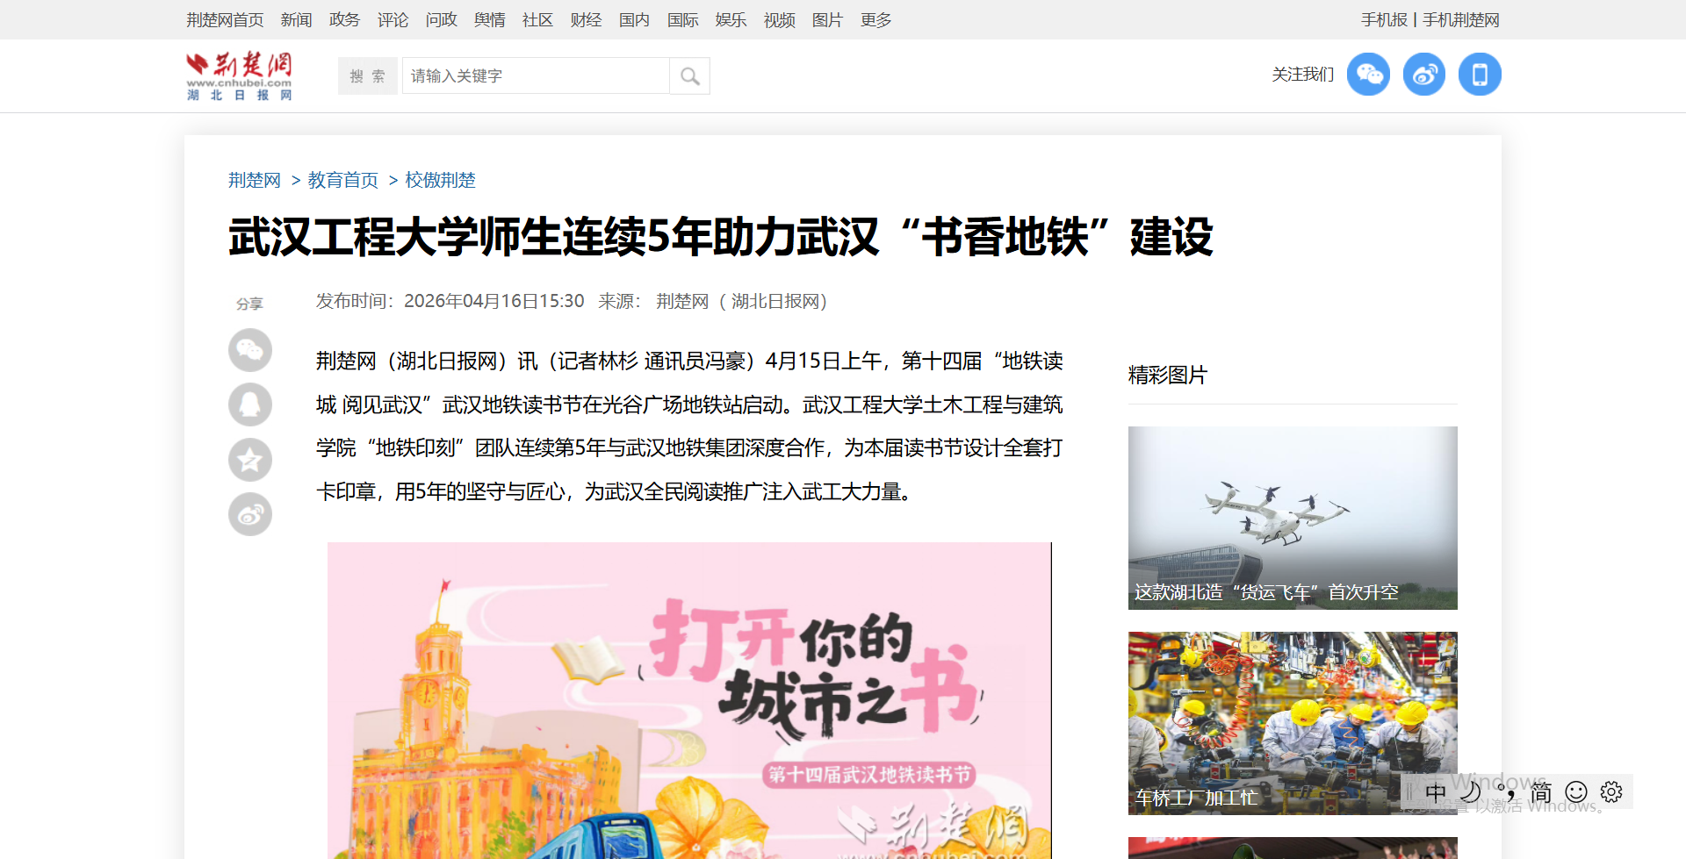
Task: Share article via gray WeChat icon
Action: (250, 350)
